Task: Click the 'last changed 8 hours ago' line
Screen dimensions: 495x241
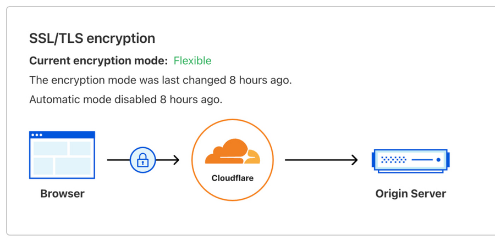Action: 161,80
